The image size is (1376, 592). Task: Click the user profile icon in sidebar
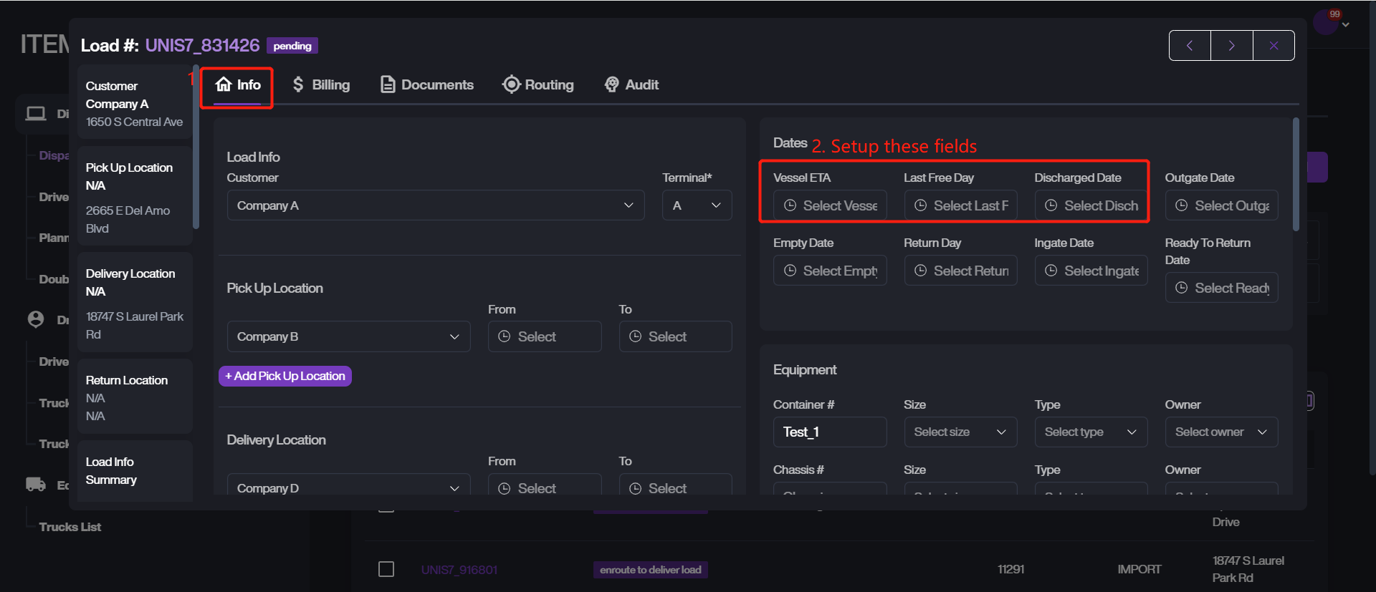tap(36, 319)
